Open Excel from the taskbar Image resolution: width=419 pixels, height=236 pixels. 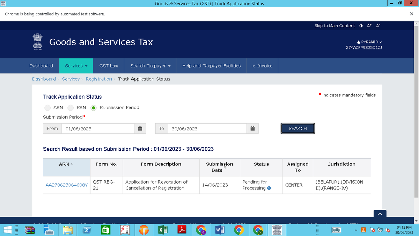[x=163, y=230]
